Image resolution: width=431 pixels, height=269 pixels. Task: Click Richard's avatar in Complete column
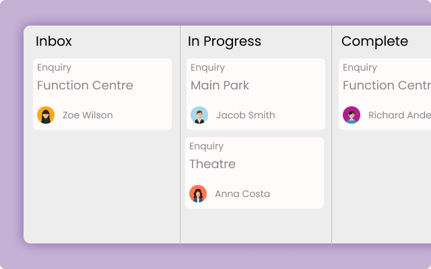point(352,115)
